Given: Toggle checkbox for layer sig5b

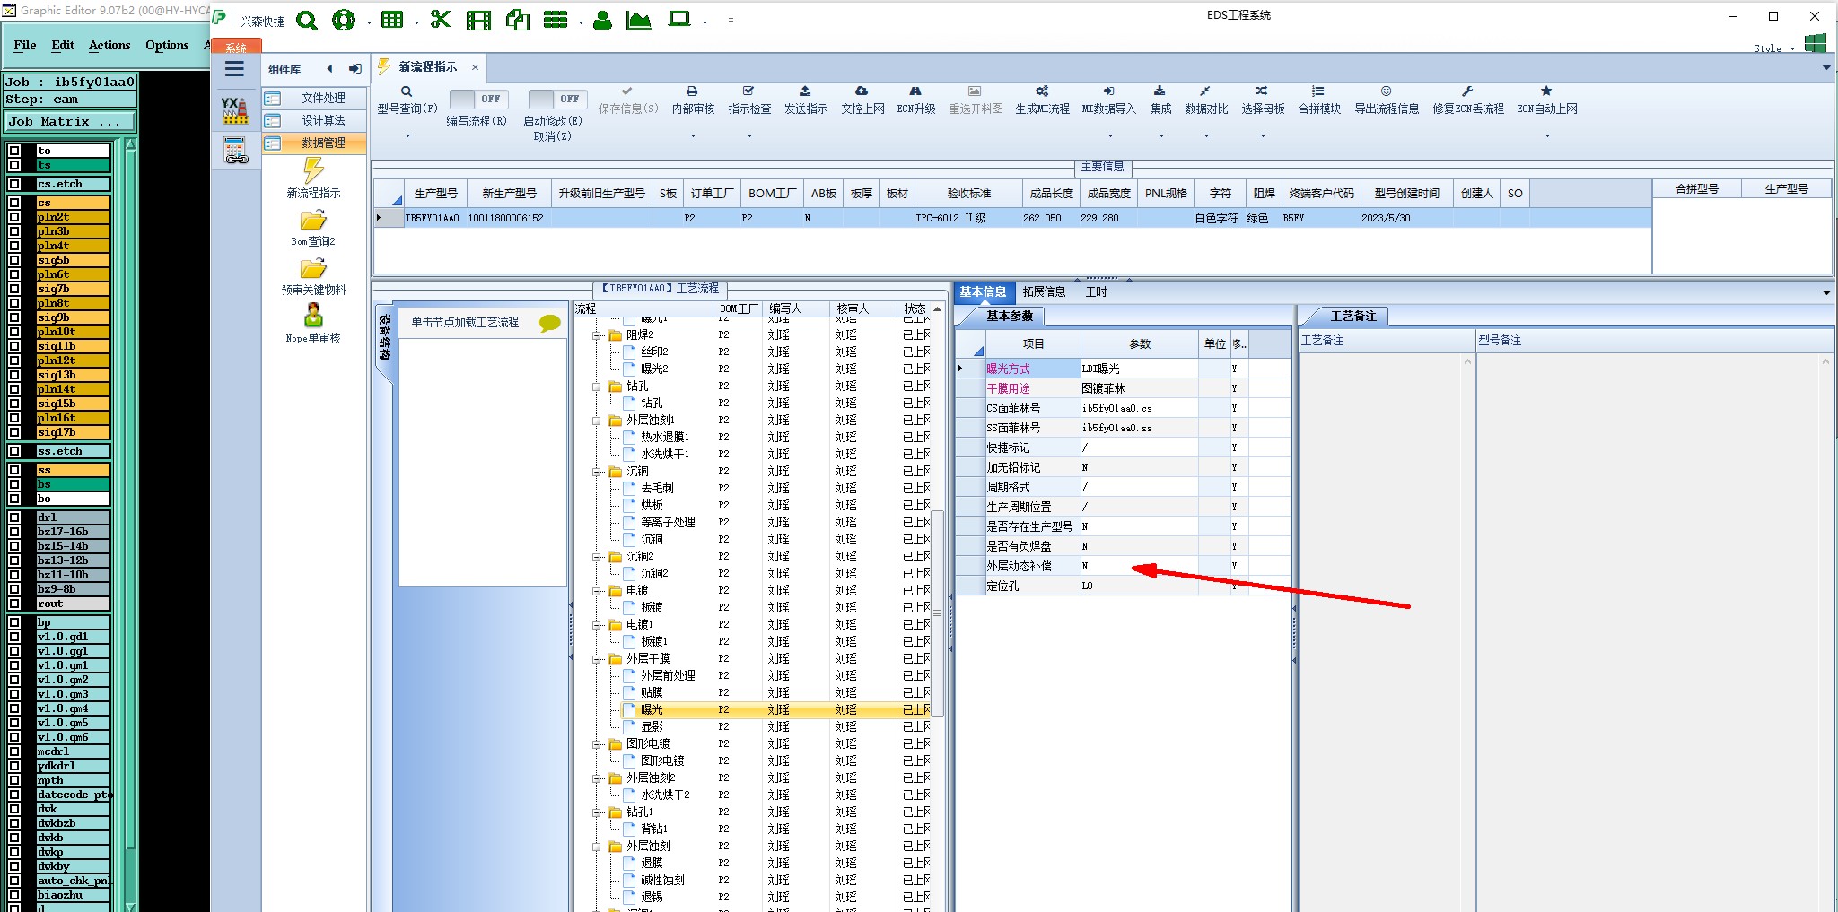Looking at the screenshot, I should tap(14, 260).
